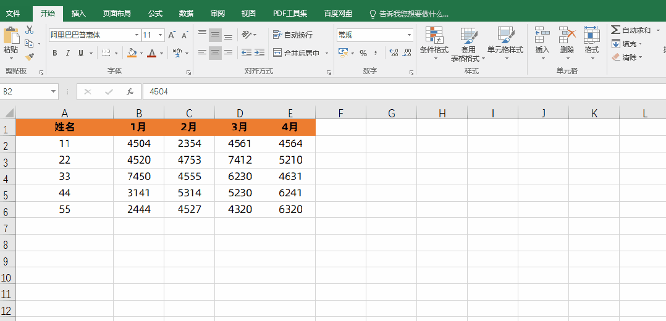Center text horizontally
Image resolution: width=666 pixels, height=321 pixels.
[216, 52]
